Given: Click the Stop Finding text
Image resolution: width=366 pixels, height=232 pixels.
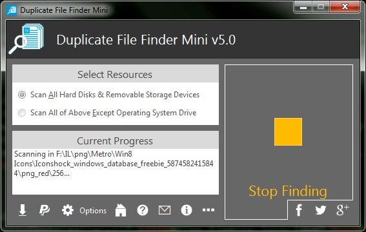Looking at the screenshot, I should [x=288, y=191].
